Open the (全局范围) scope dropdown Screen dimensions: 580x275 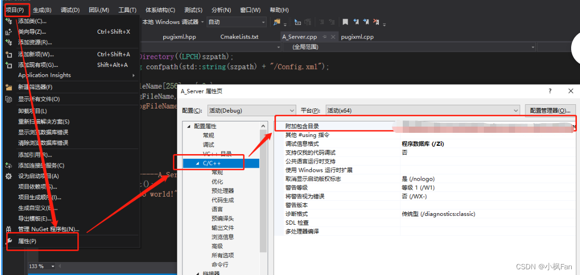(x=410, y=47)
